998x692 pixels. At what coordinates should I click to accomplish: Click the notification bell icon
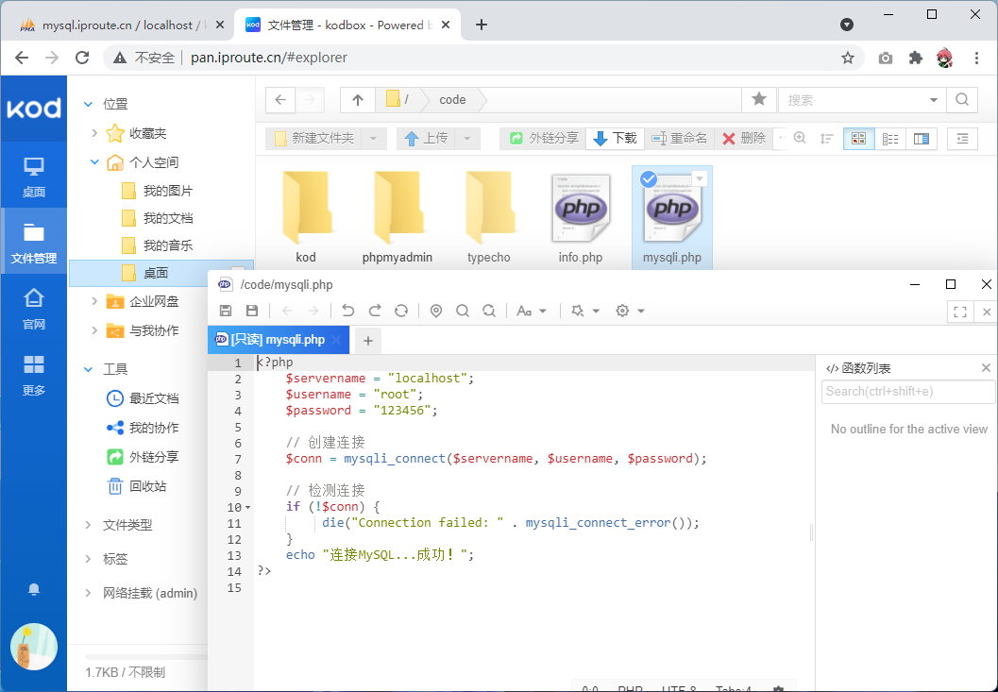click(x=34, y=589)
